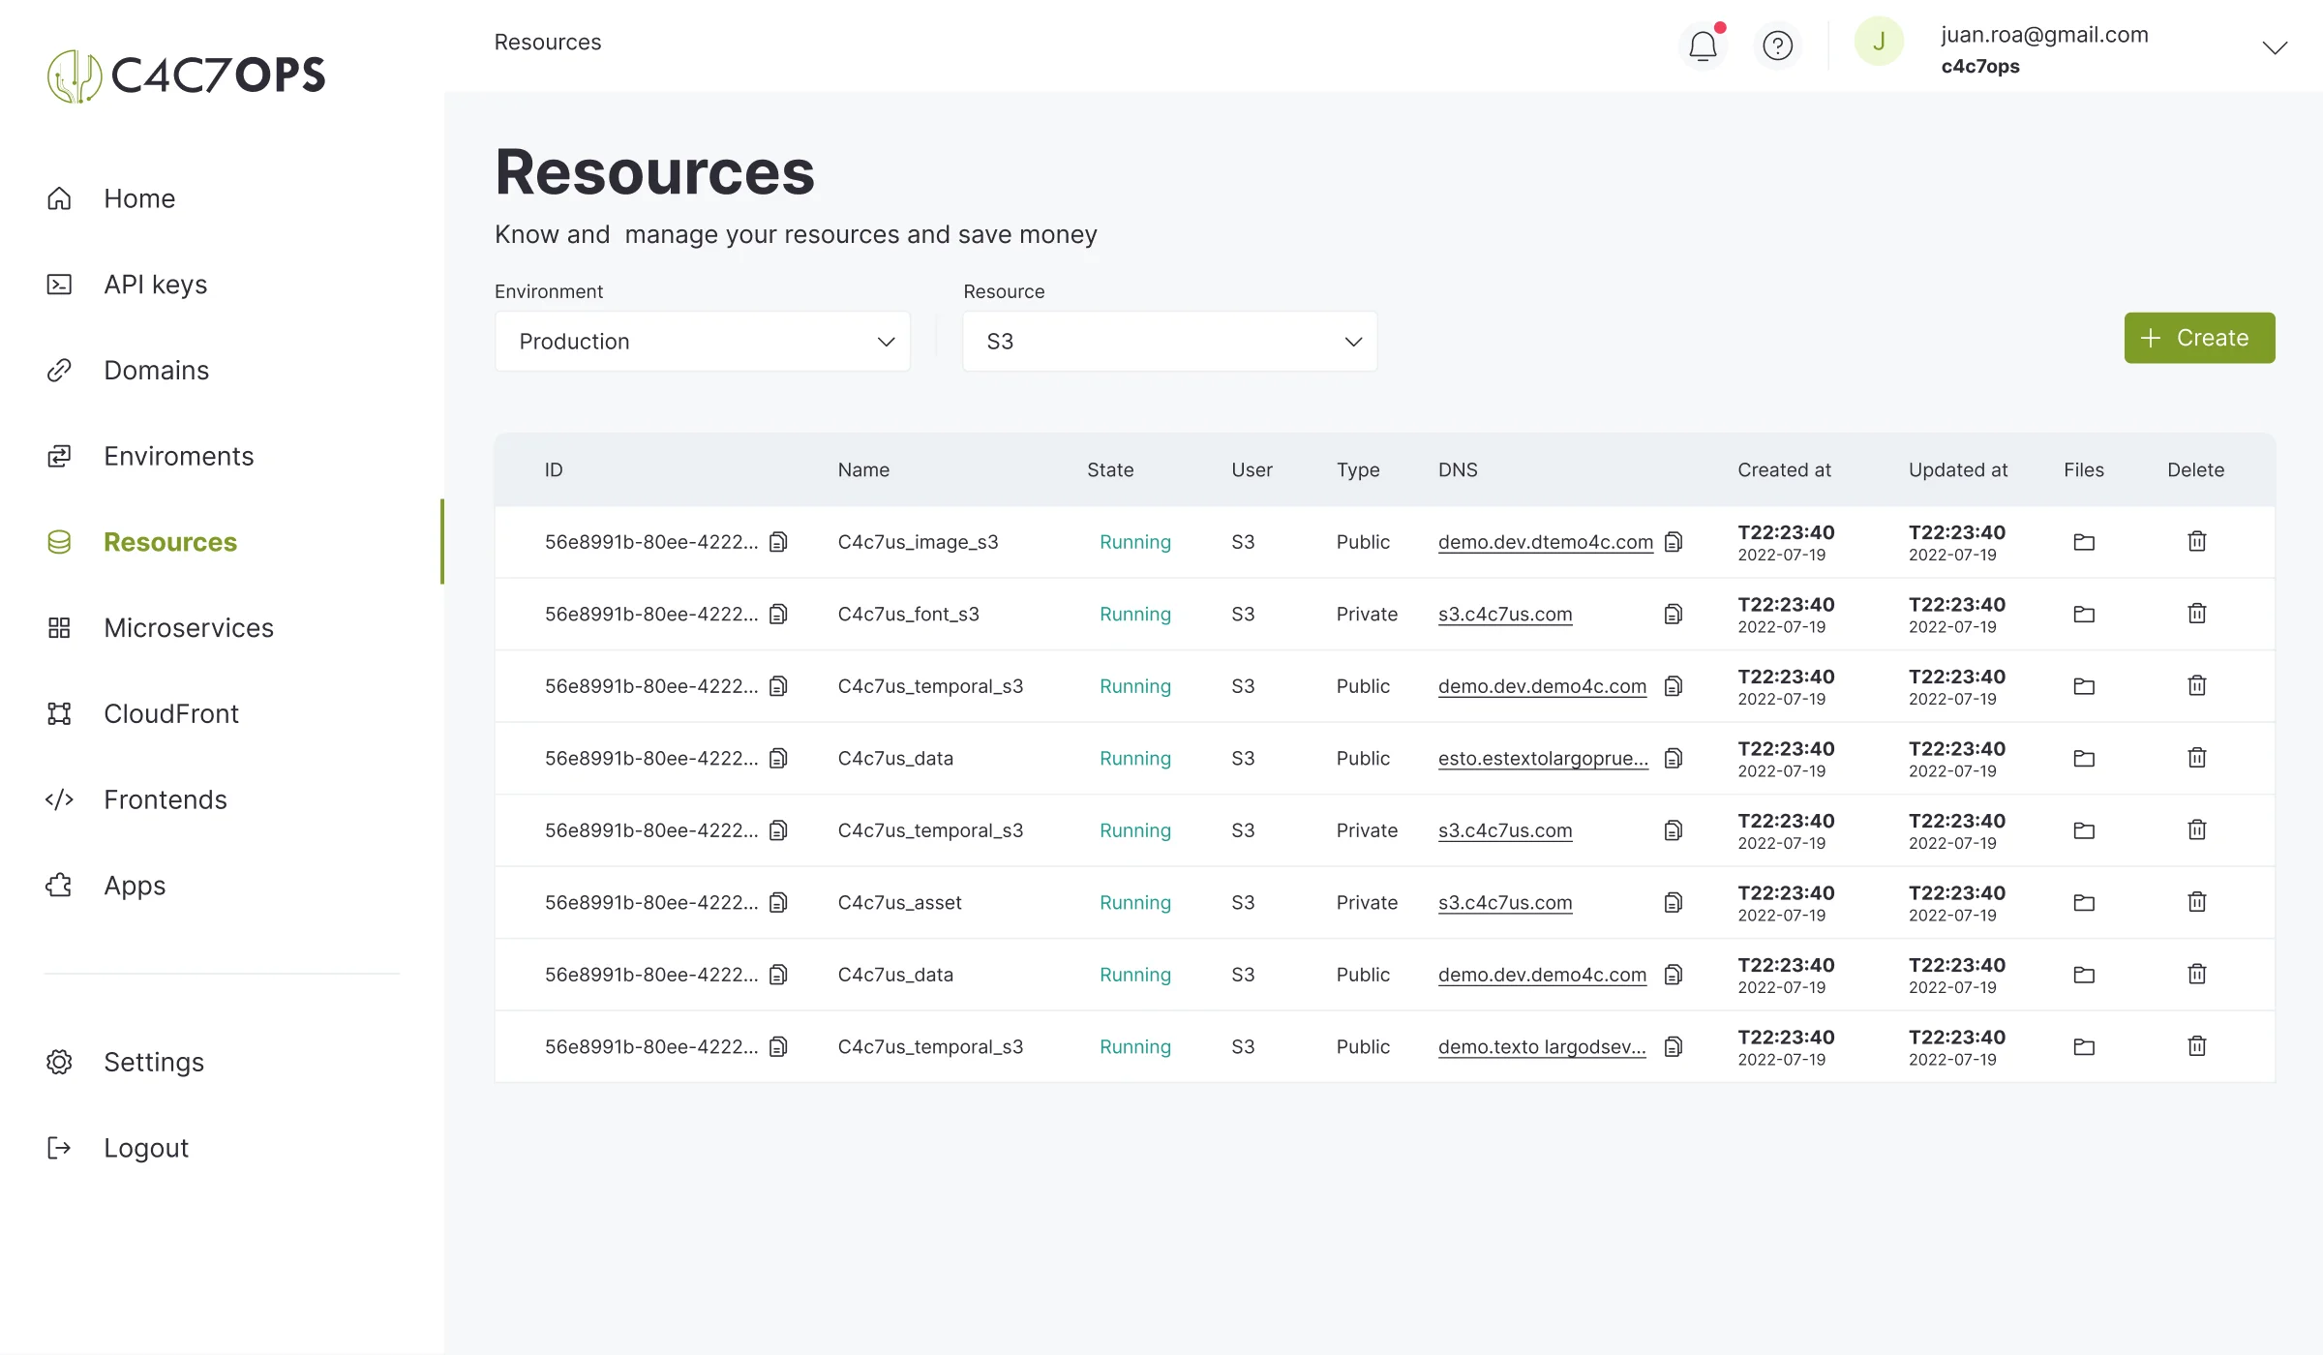Click the Created at column header
The width and height of the screenshot is (2323, 1355).
1784,469
